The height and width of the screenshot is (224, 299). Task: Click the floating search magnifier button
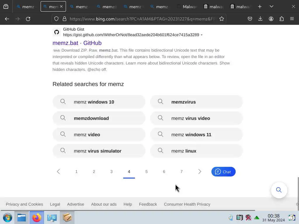[x=279, y=190]
